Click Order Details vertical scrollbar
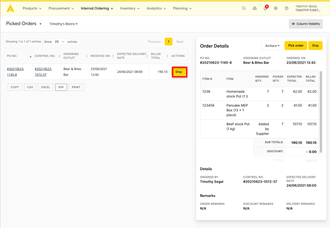 pos(321,112)
